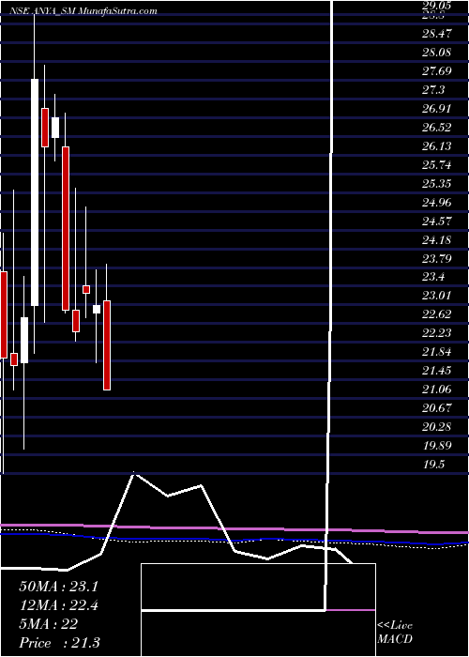
Task: Click the 21.06 price axis label
Action: [x=436, y=390]
